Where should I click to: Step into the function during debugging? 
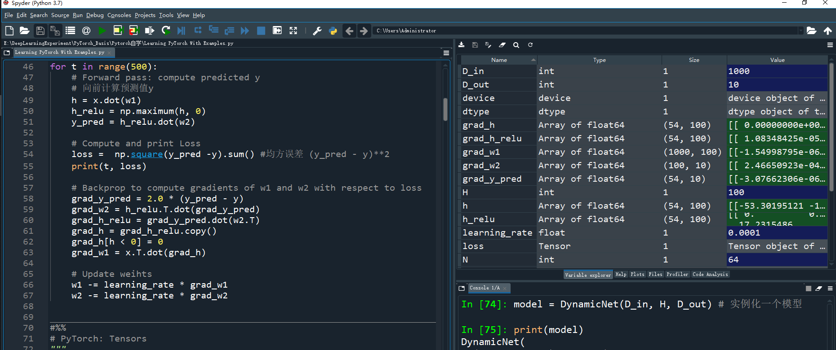click(x=213, y=31)
